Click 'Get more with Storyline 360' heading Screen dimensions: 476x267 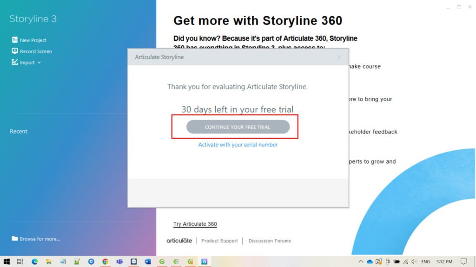[x=258, y=20]
